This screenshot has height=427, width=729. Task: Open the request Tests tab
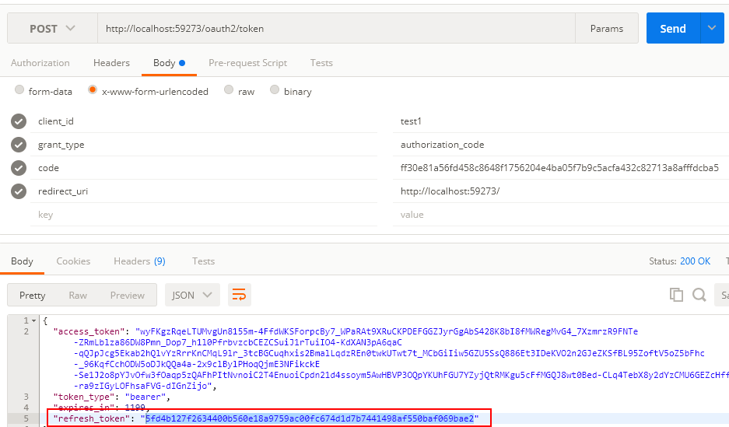coord(321,63)
